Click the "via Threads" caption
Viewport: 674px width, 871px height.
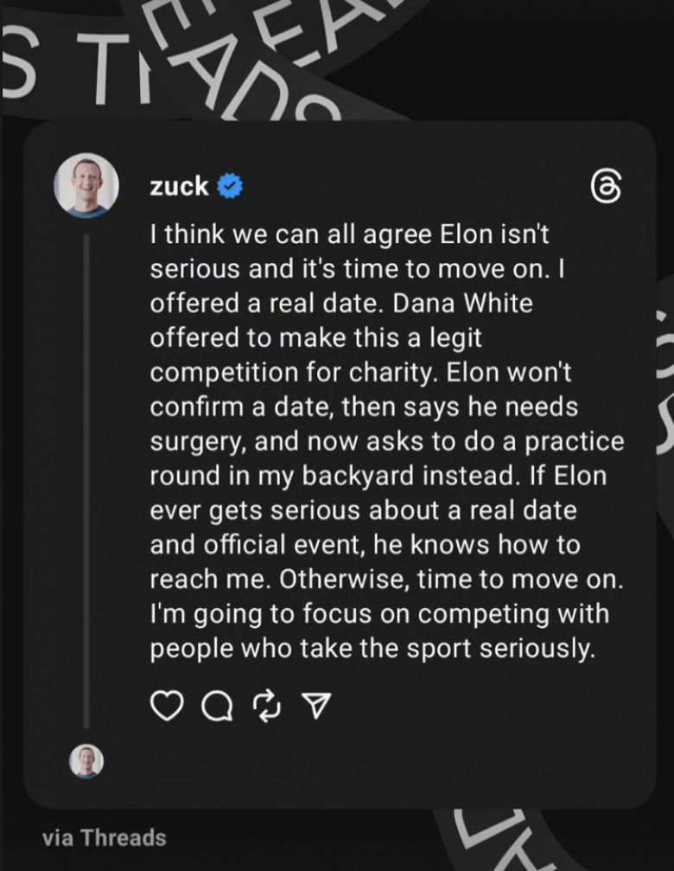[x=104, y=837]
